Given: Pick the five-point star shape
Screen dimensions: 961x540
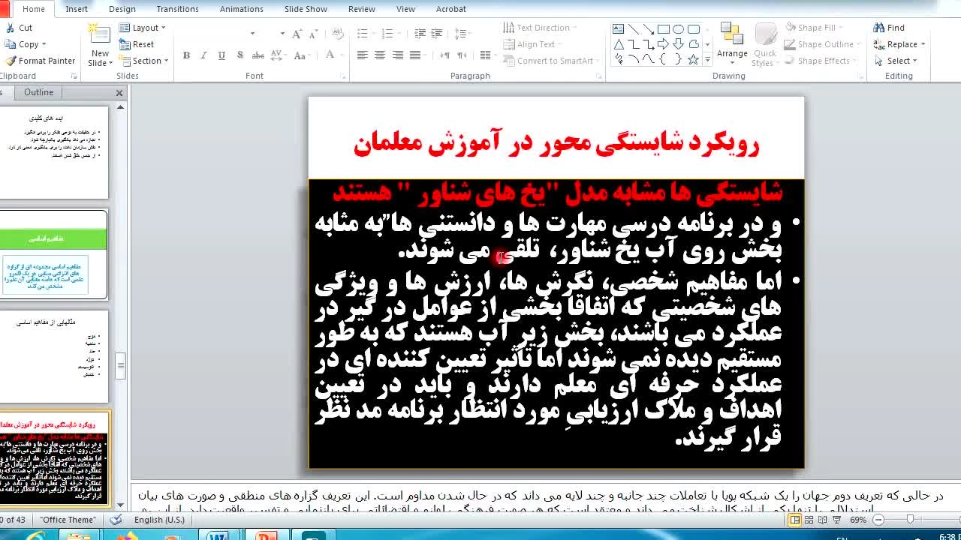Looking at the screenshot, I should click(x=693, y=59).
